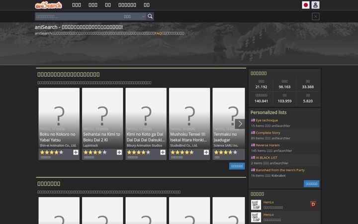Add Seihantai na Kimi to Boku with plus icon

coord(119,152)
